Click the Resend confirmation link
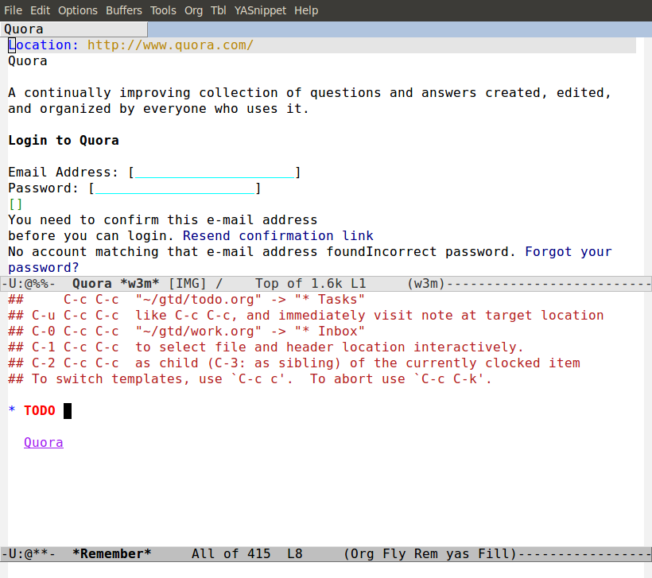This screenshot has height=578, width=652. (277, 236)
